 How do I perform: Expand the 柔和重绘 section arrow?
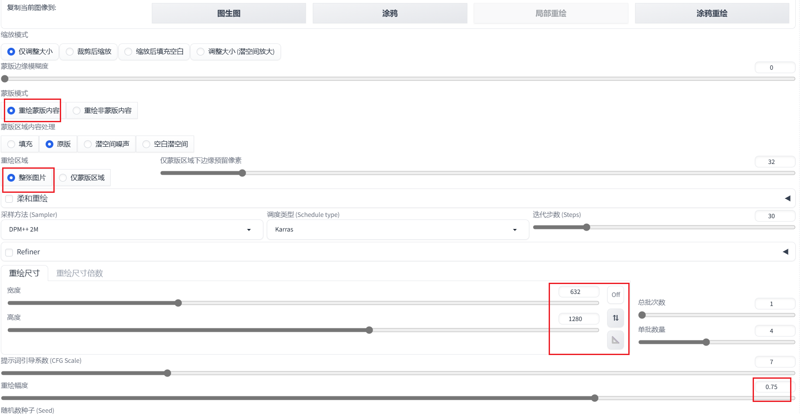[788, 198]
